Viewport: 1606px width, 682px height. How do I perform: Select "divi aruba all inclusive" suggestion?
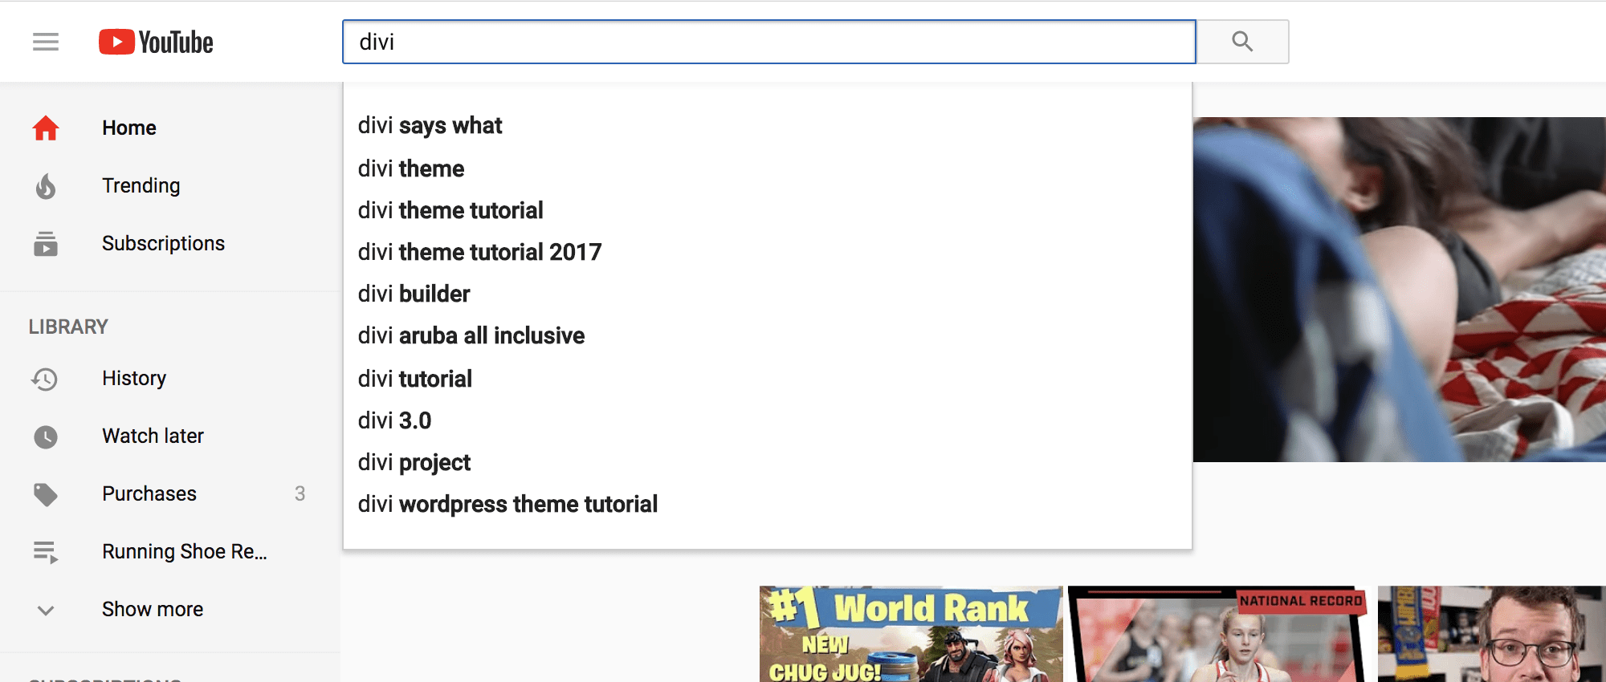point(471,335)
